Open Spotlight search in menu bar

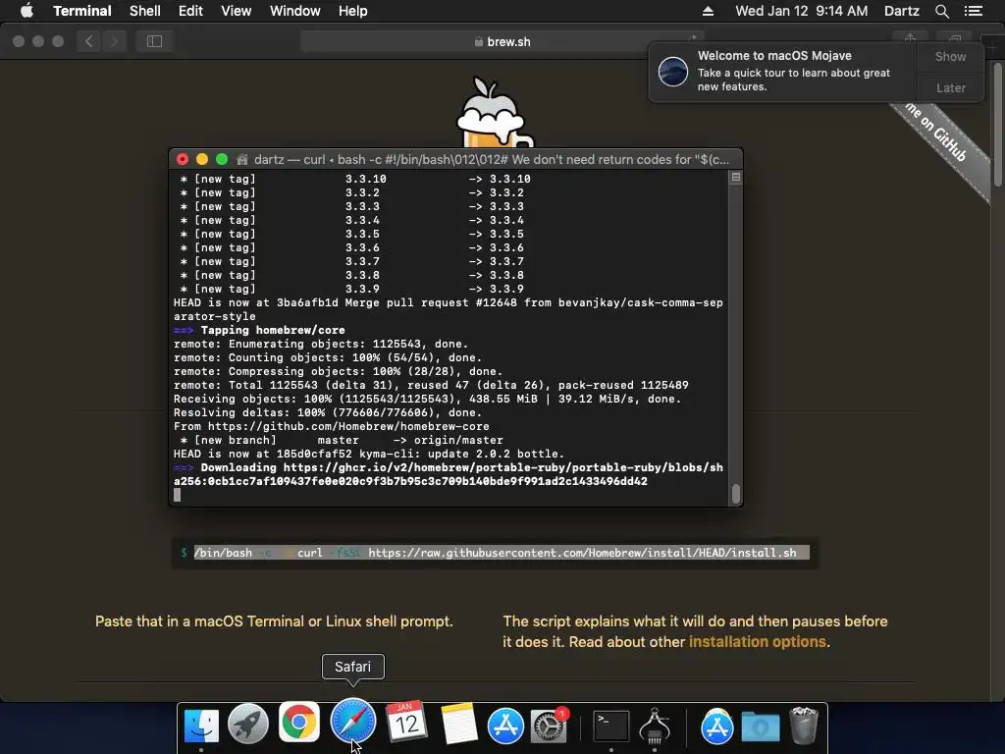pos(941,11)
